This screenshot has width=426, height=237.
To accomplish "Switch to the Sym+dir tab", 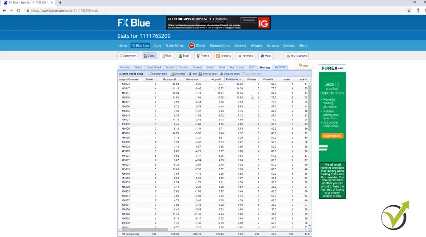I will (x=197, y=67).
